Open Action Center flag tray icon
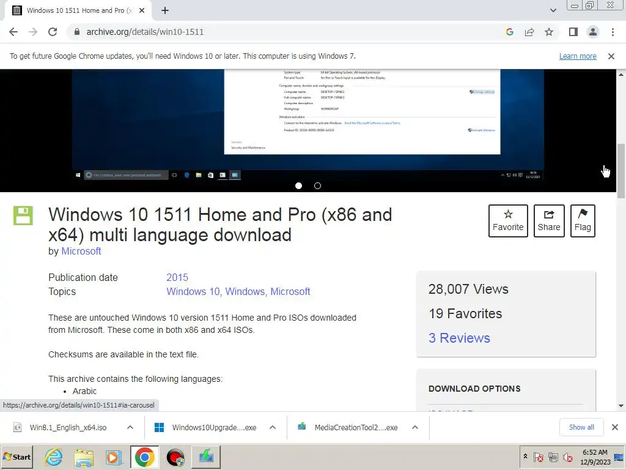The width and height of the screenshot is (626, 470). 538,457
